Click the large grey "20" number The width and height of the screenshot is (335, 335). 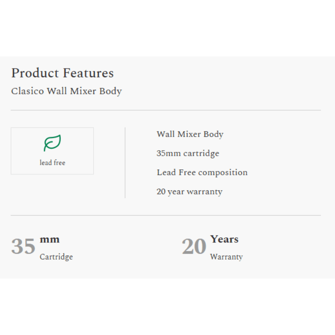[194, 247]
